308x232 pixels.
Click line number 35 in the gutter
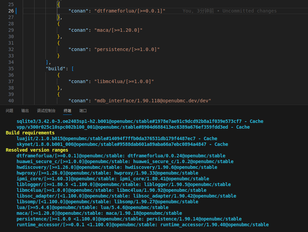(11, 69)
